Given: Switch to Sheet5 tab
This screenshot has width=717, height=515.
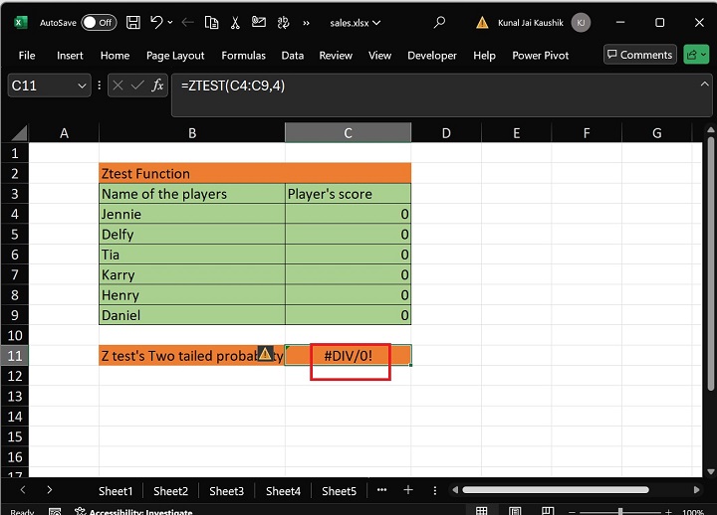Looking at the screenshot, I should [x=339, y=491].
